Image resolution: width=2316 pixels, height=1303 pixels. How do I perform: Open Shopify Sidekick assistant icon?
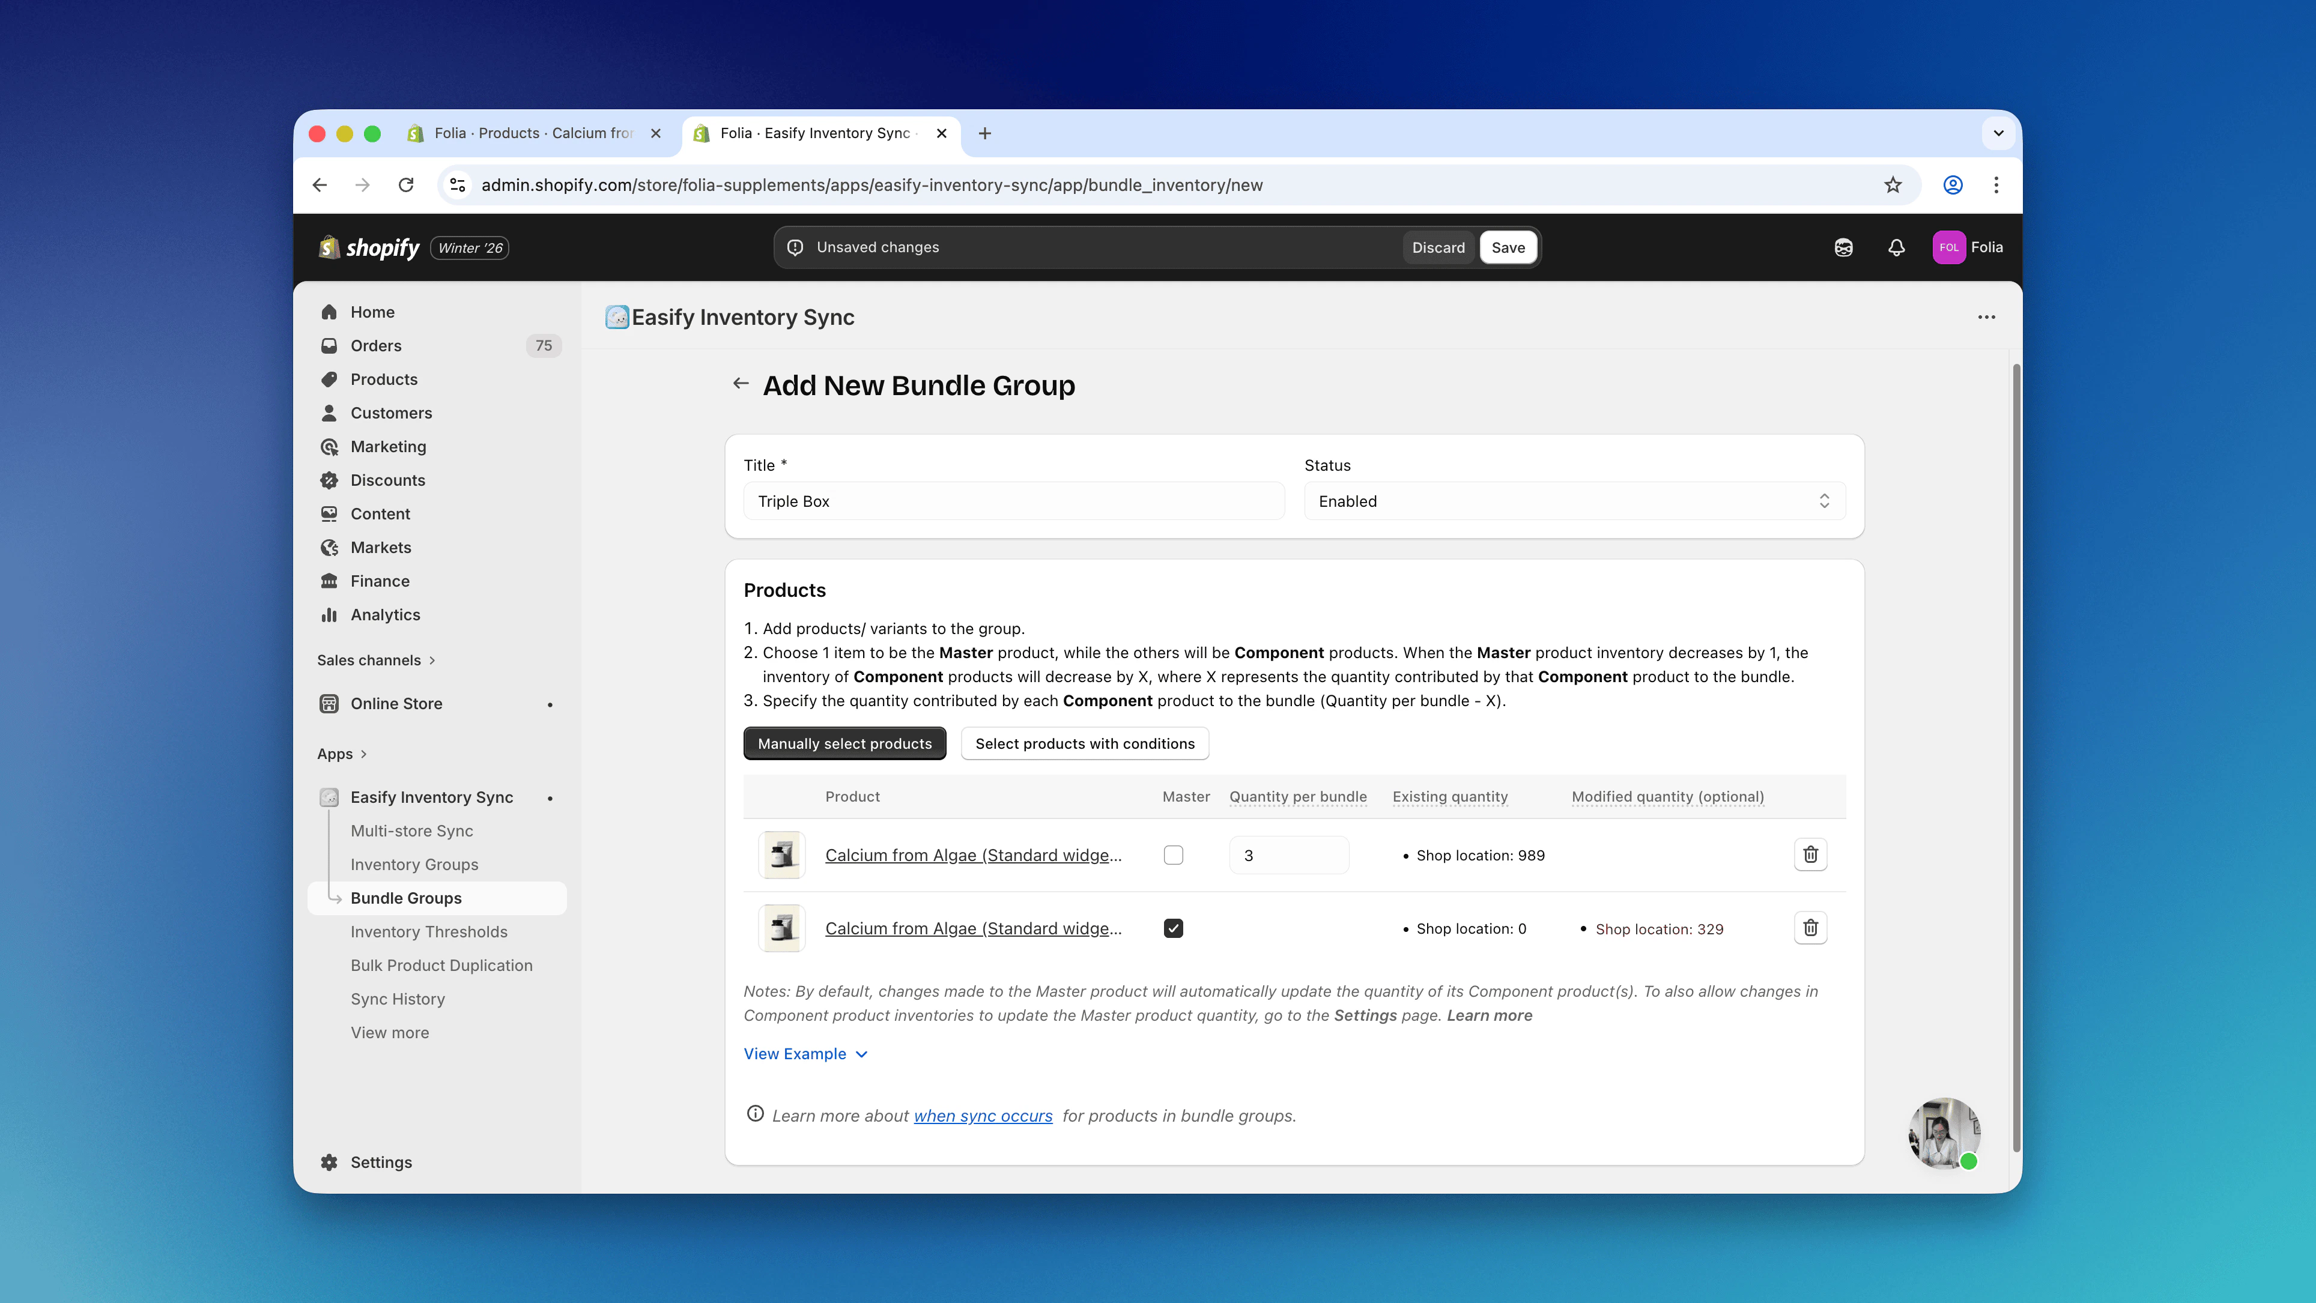[1843, 247]
